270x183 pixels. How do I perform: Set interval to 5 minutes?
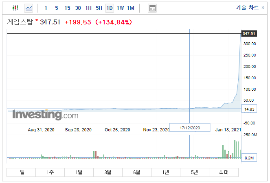point(57,8)
